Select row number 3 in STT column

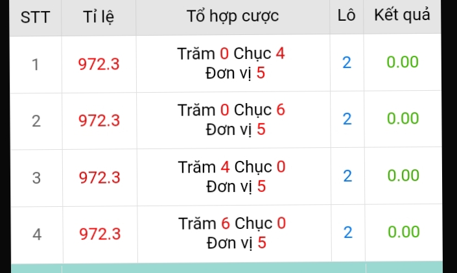tap(36, 178)
